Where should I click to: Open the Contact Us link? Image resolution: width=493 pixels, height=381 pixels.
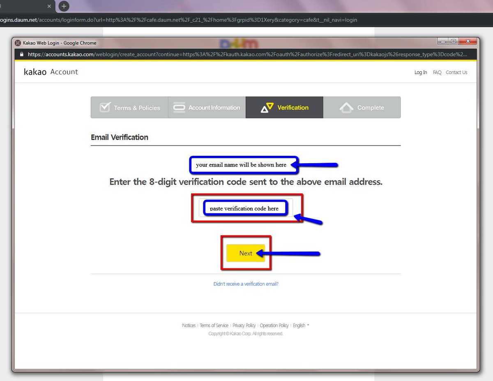point(456,72)
